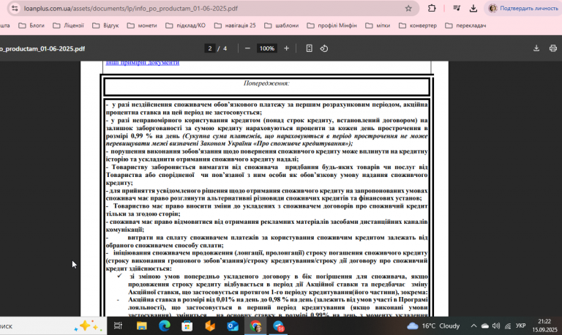Open the шаблони bookmarks folder

(282, 26)
